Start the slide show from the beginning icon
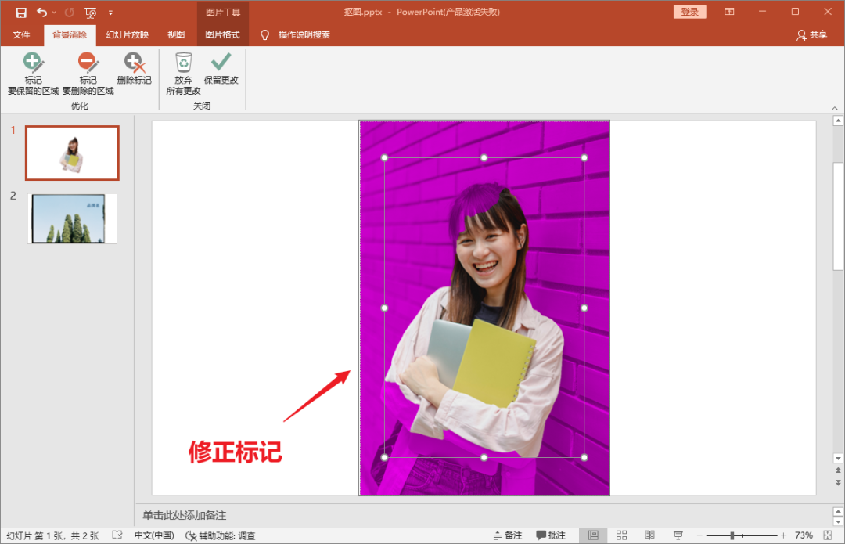 (x=91, y=13)
